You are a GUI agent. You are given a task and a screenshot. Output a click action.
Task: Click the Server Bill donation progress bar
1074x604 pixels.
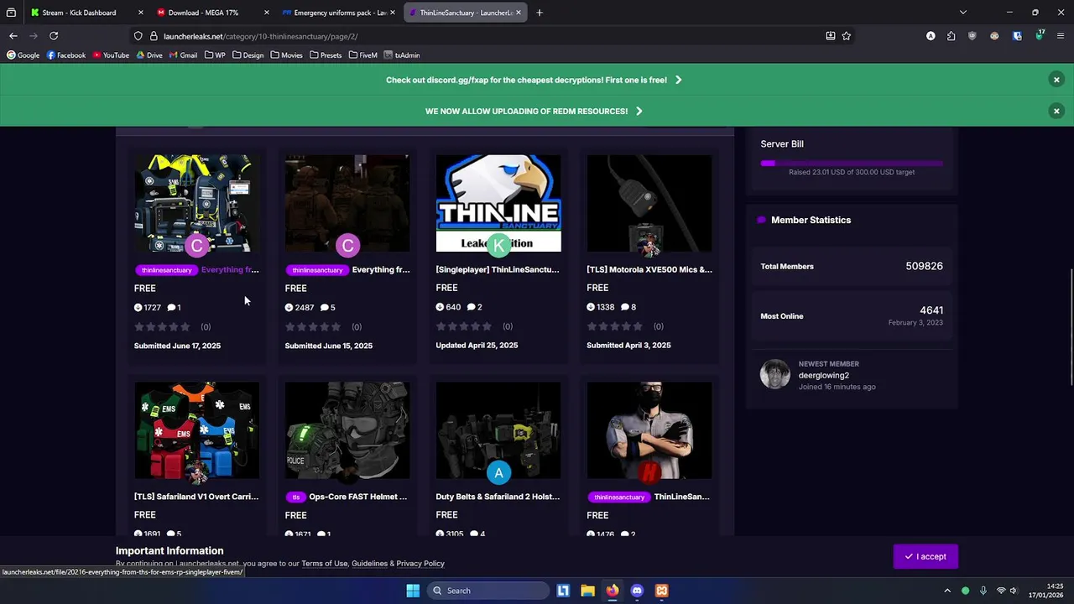click(x=852, y=163)
